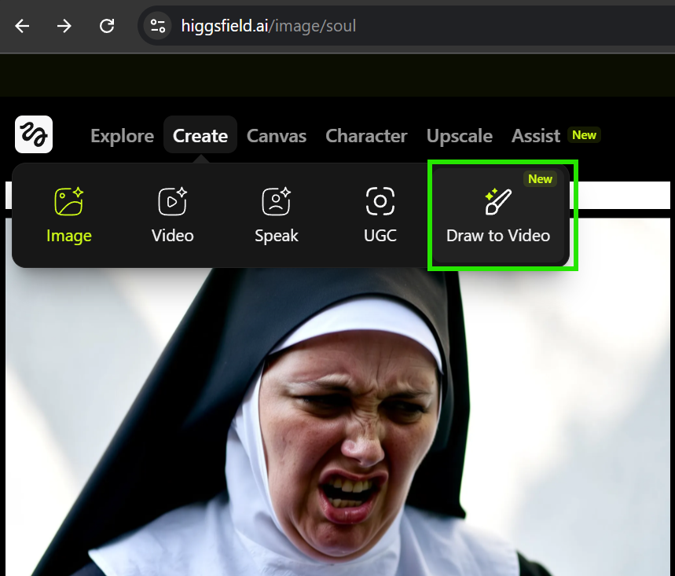675x576 pixels.
Task: Choose Video in the Create menu
Action: pyautogui.click(x=173, y=215)
